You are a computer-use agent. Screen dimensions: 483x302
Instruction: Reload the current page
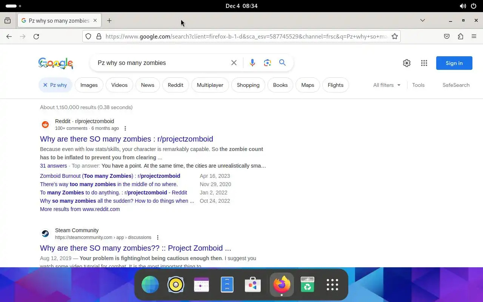point(36,37)
